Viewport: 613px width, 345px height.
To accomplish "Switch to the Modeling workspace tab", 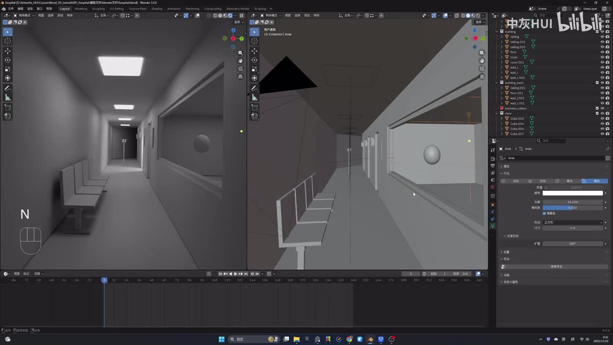I will tap(81, 9).
